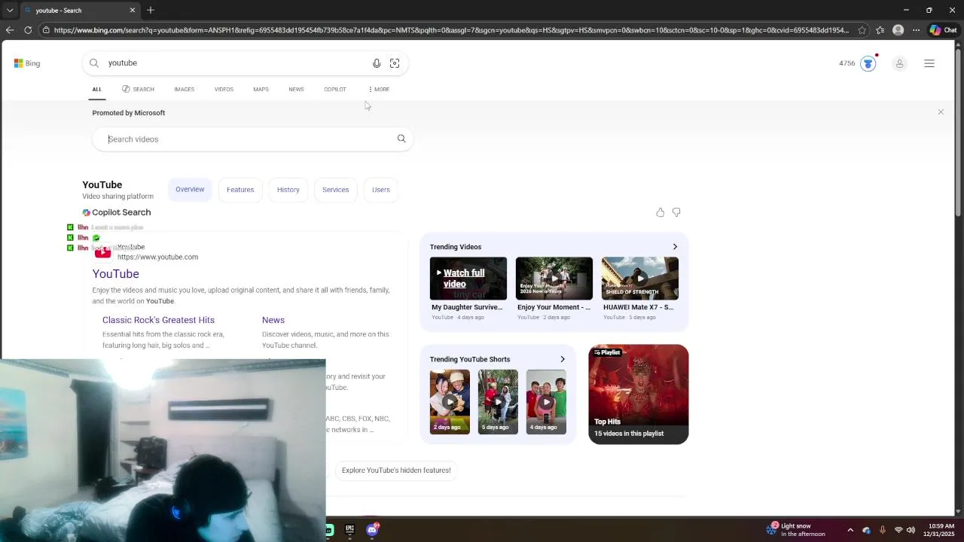Add page to favorites star icon
This screenshot has width=964, height=542.
[x=862, y=30]
